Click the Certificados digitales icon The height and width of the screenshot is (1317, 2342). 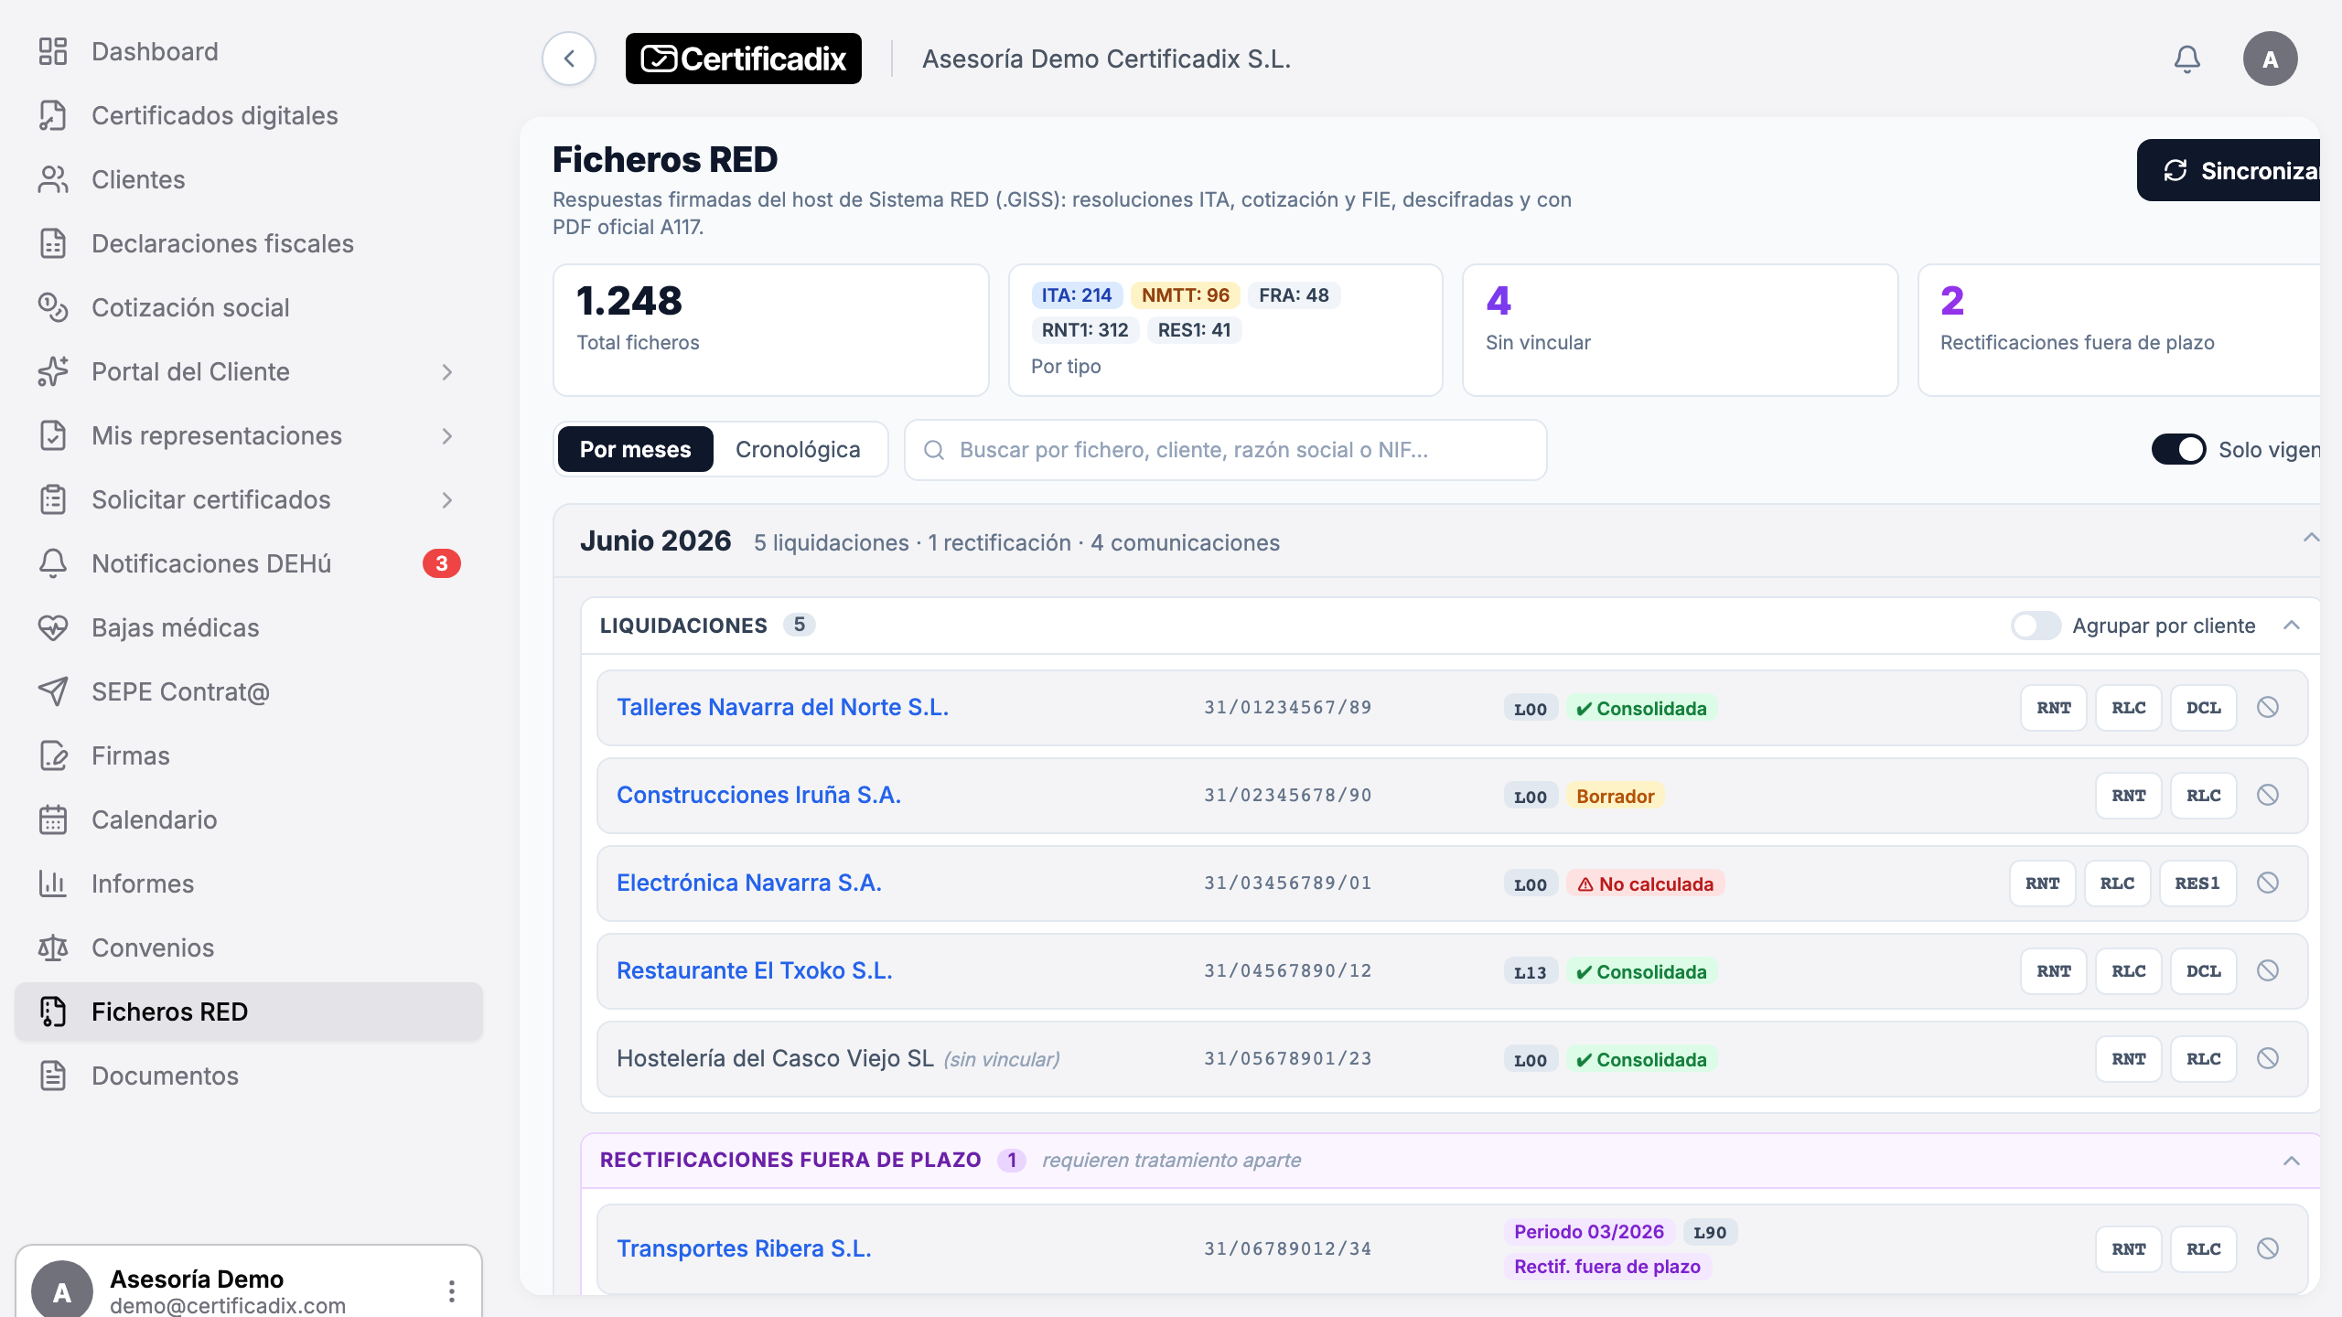[x=53, y=115]
